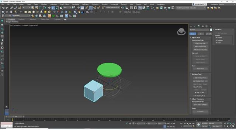This screenshot has height=133, width=236.
Task: Click the time slider handle
Action: (15, 117)
